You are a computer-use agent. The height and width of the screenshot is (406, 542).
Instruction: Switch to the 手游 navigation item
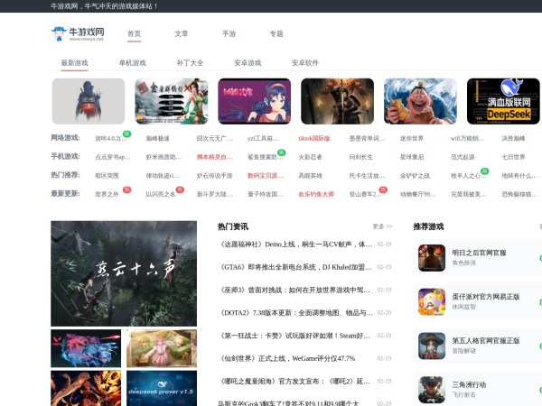pos(229,34)
